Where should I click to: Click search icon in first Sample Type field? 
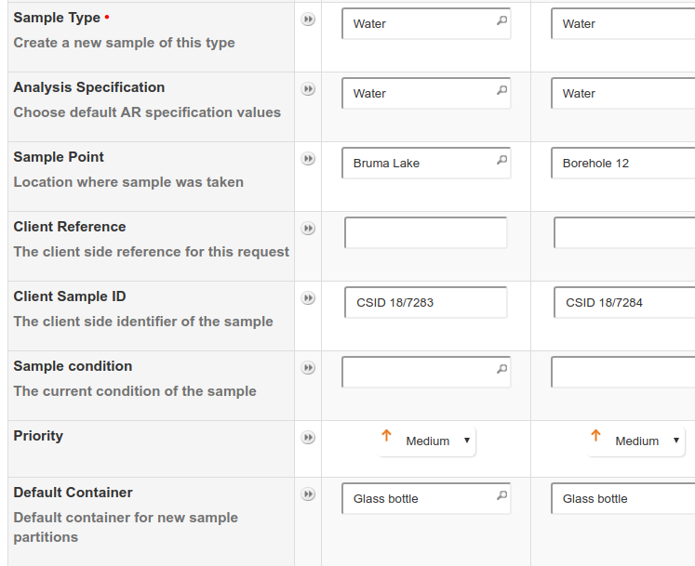pyautogui.click(x=501, y=20)
